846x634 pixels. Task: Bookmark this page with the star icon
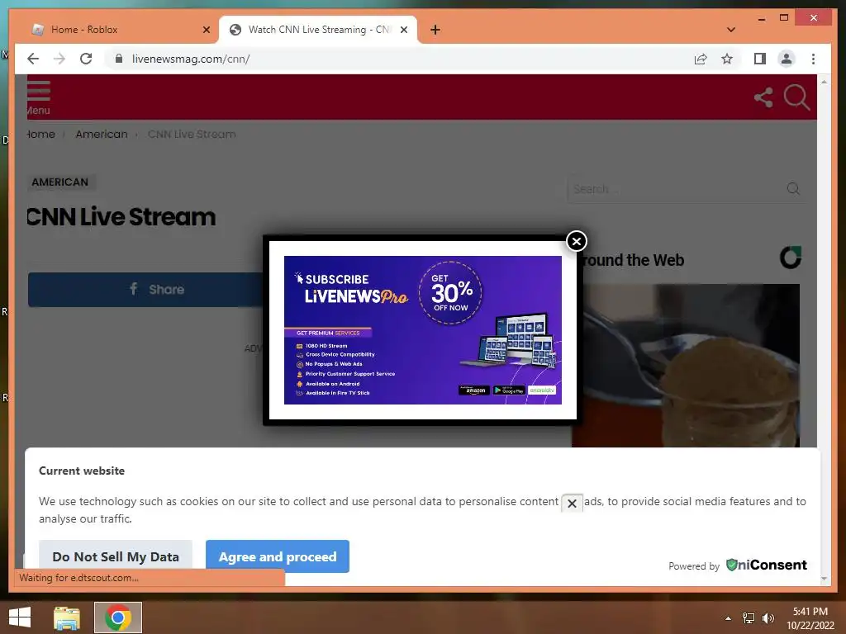click(x=727, y=59)
